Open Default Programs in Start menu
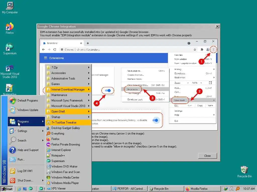The image size is (257, 192). [x=26, y=100]
